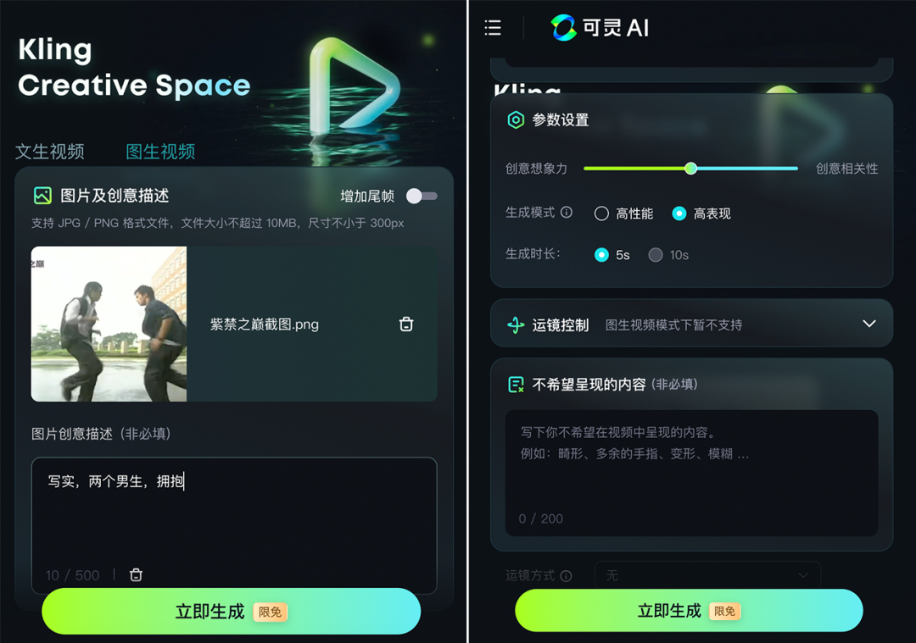Click the 不希望呈现的内容 text input field
The image size is (916, 643).
point(691,473)
